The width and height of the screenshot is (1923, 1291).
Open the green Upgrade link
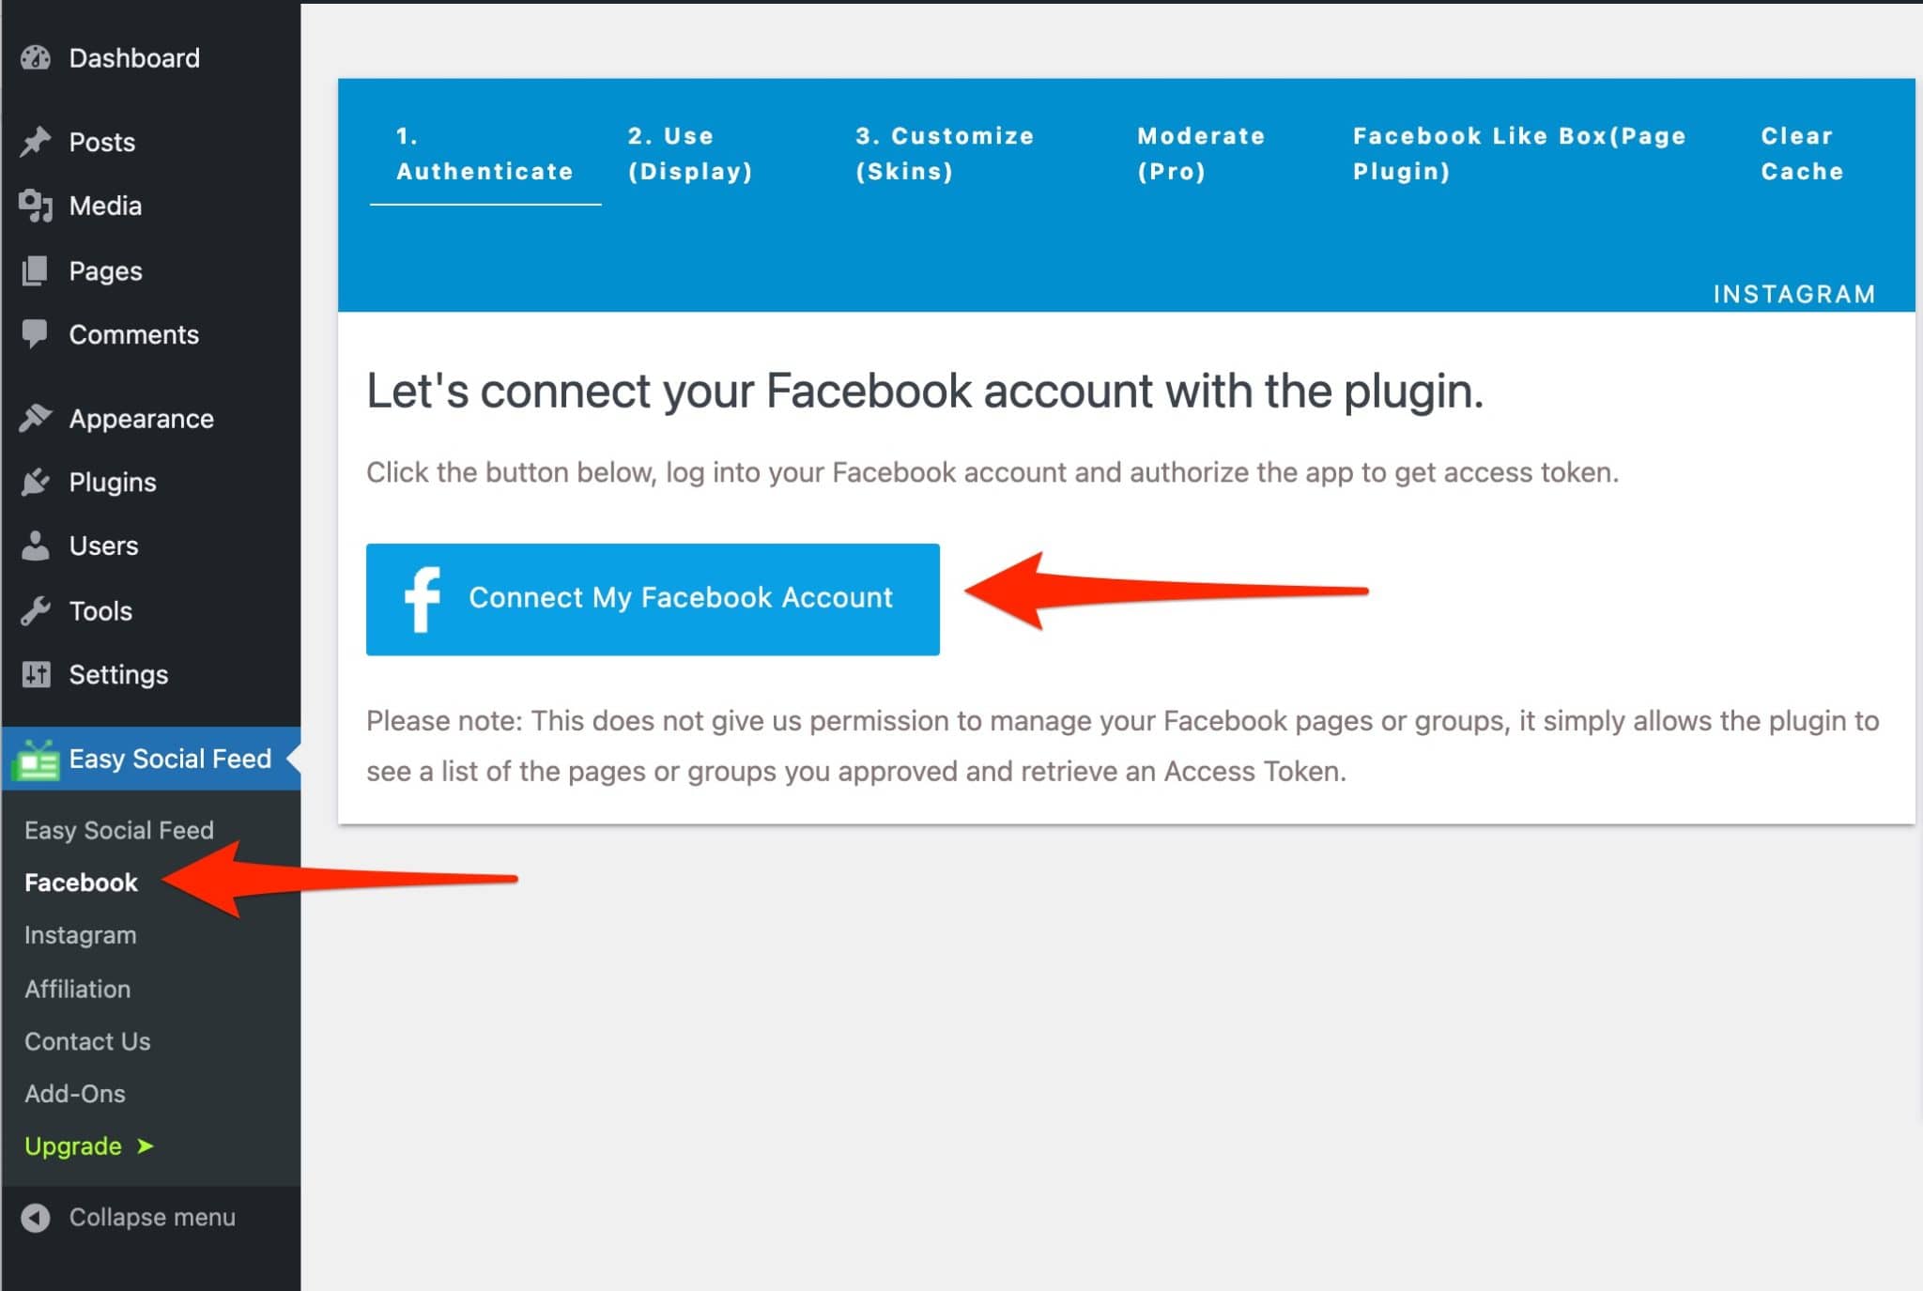[x=73, y=1145]
